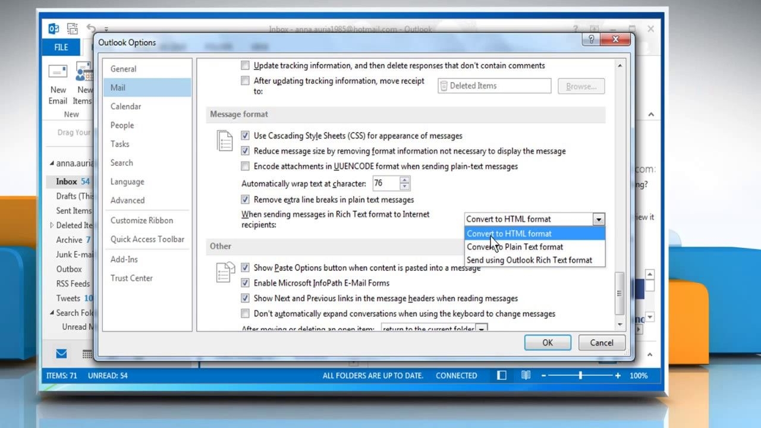Toggle Reduce message size checkbox
The height and width of the screenshot is (428, 761).
coord(245,151)
